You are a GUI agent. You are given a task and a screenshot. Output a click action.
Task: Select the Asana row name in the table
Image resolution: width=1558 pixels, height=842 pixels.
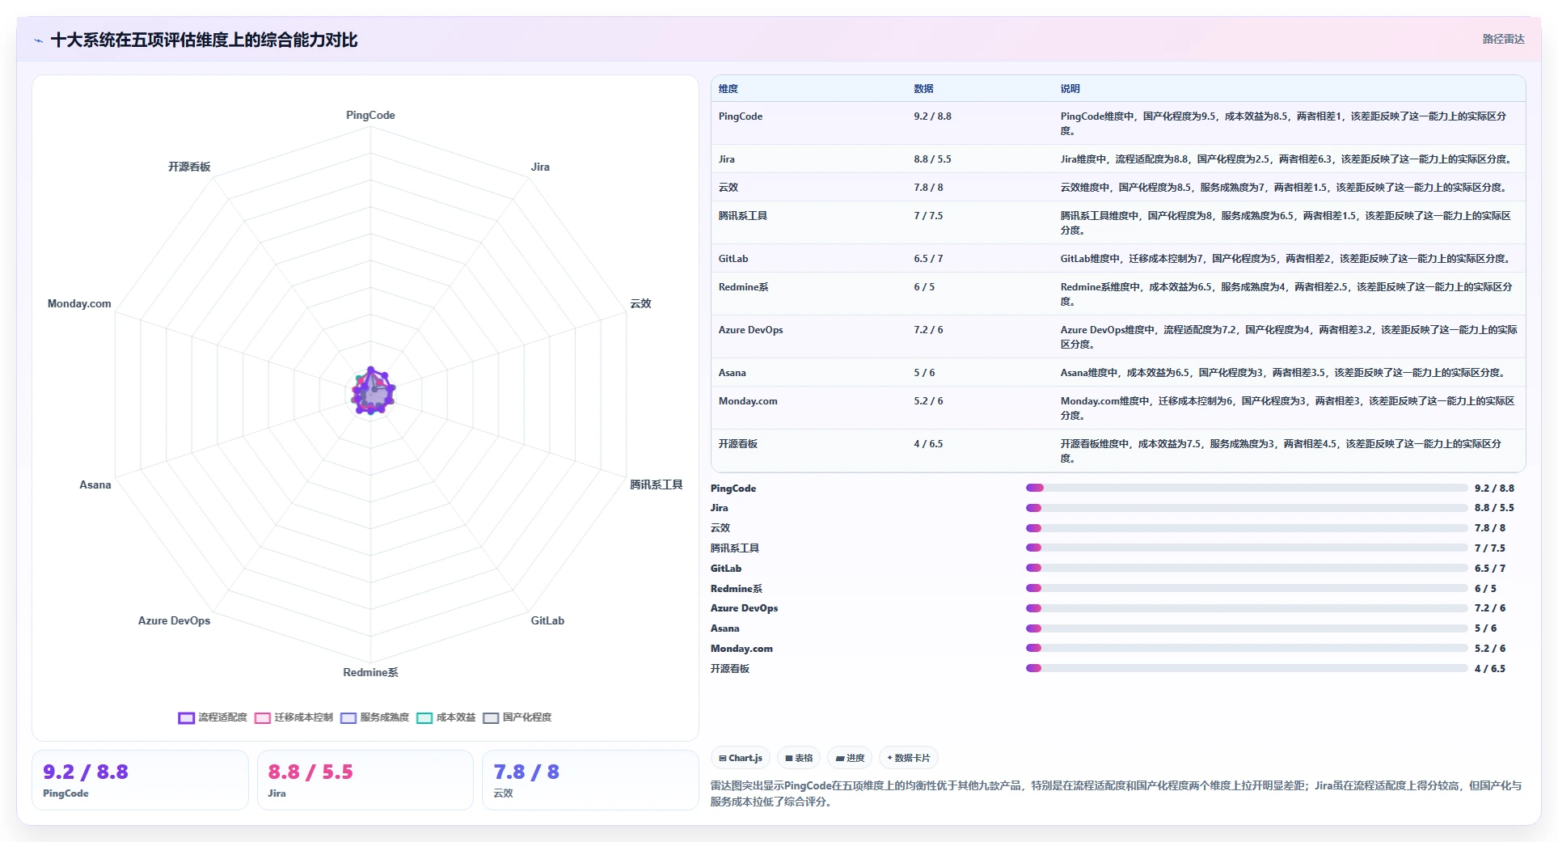(x=733, y=373)
